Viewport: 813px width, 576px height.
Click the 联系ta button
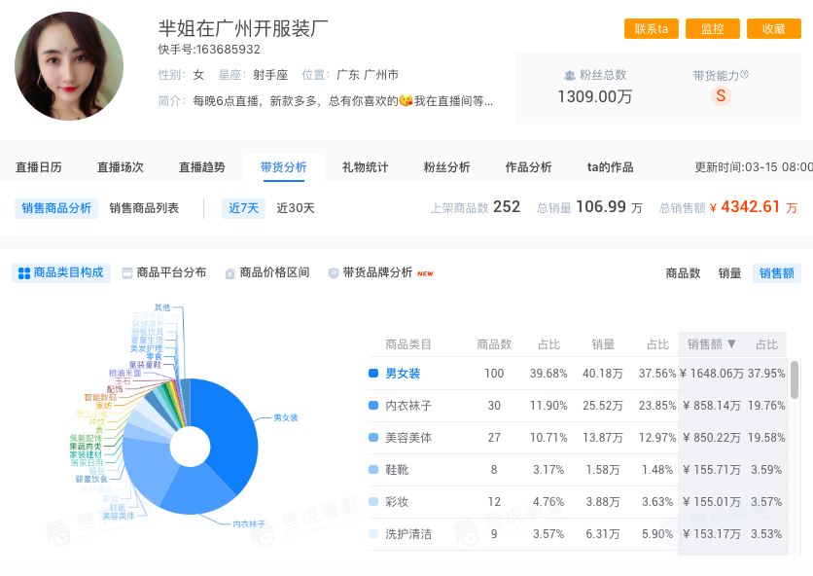pos(652,29)
